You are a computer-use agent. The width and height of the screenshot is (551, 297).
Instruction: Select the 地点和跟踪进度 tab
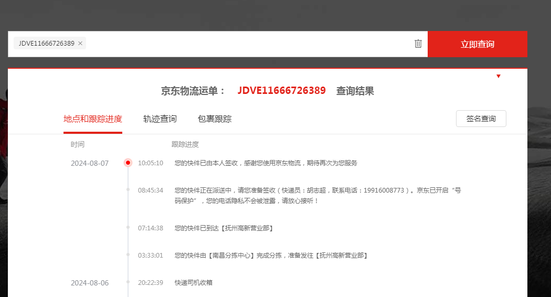coord(93,119)
